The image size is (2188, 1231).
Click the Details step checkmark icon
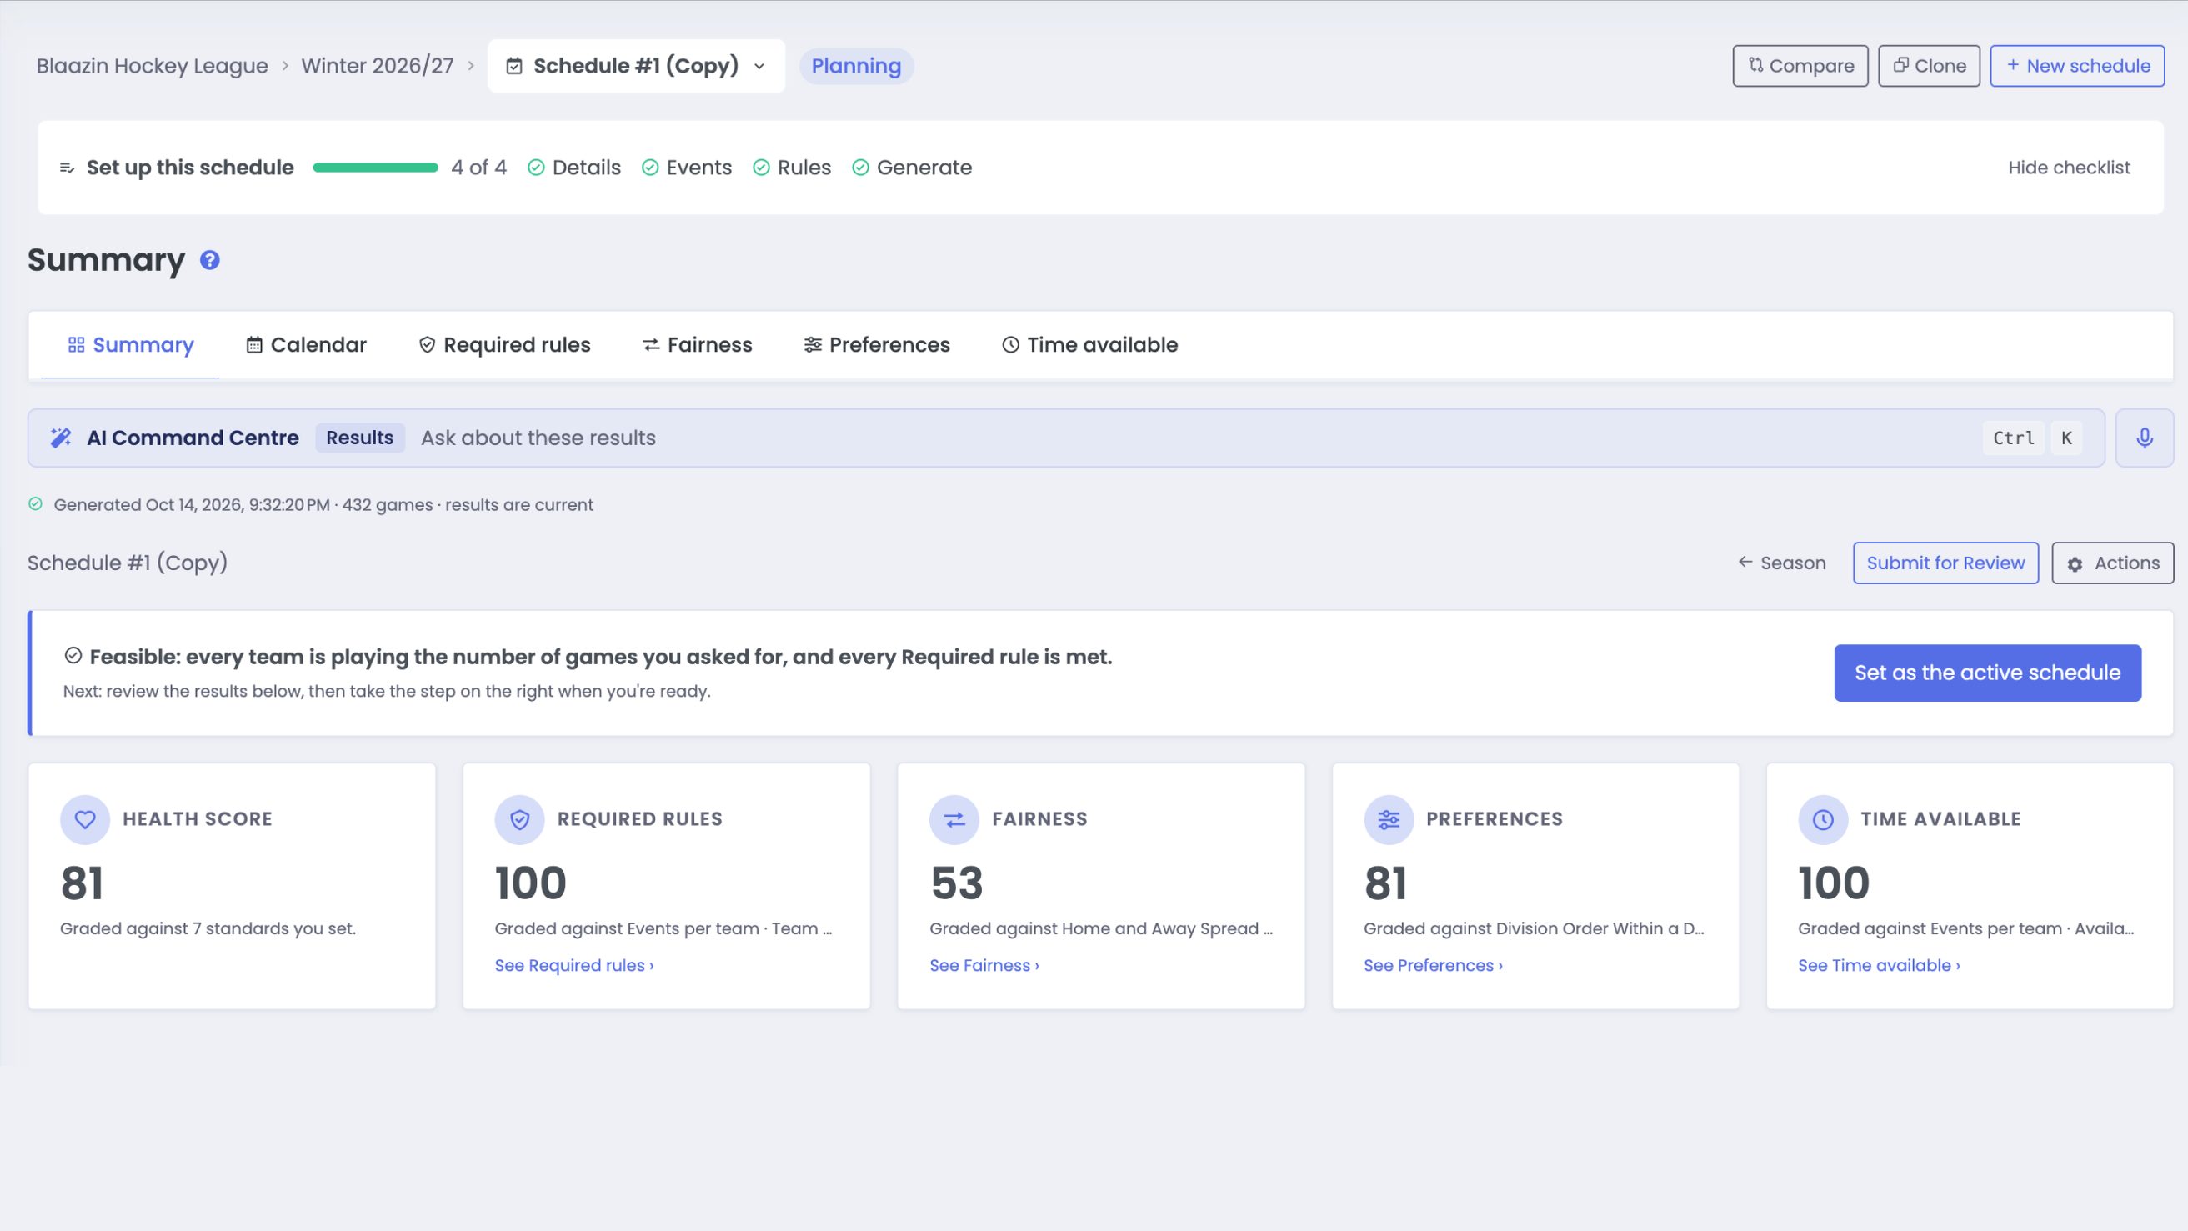[536, 168]
